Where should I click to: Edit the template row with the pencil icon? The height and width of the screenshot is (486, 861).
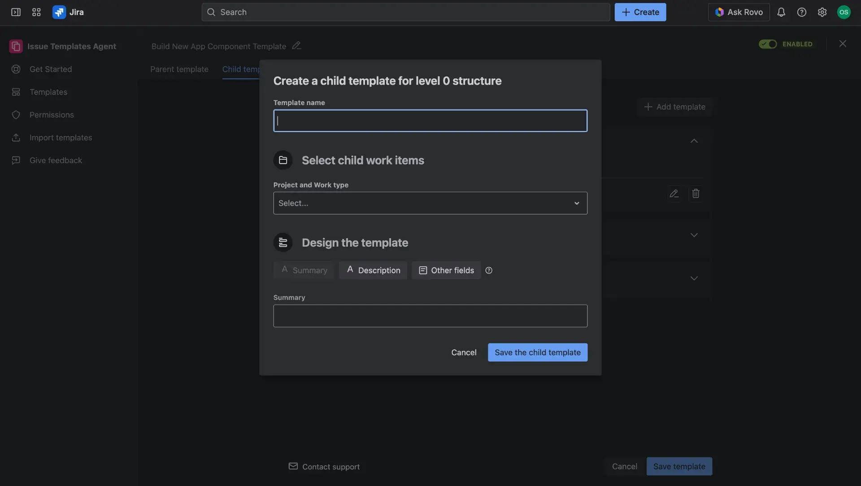tap(674, 193)
